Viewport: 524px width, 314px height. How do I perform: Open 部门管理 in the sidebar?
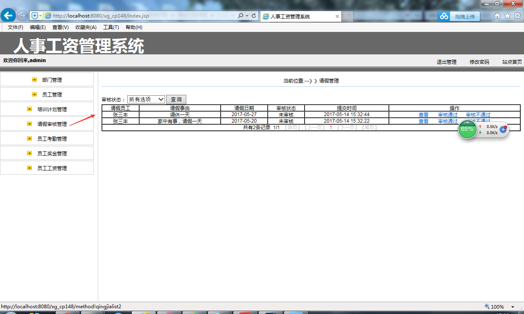click(x=52, y=80)
